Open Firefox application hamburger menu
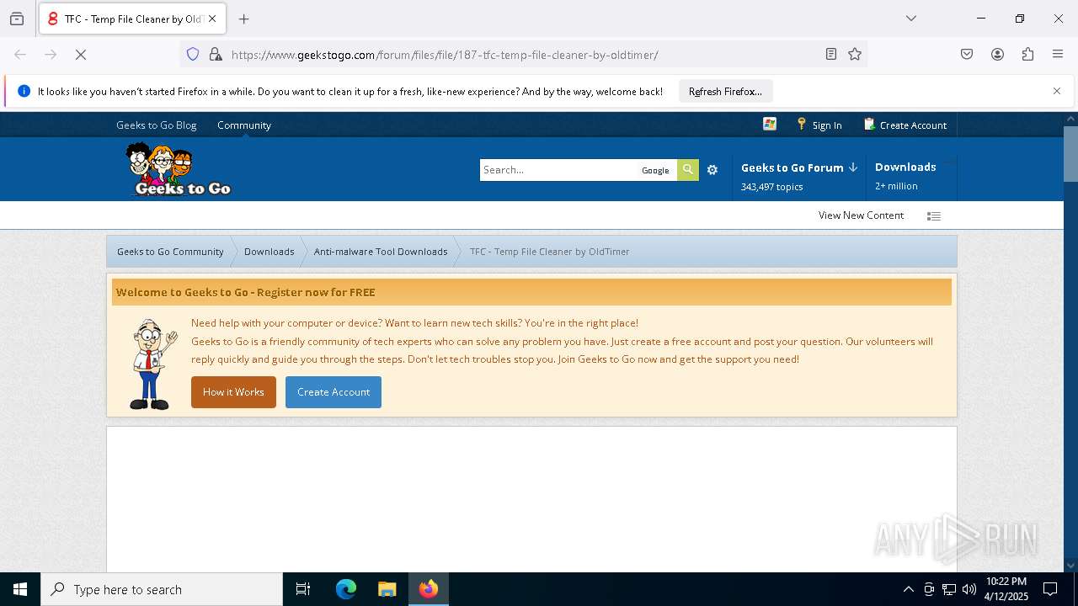The height and width of the screenshot is (606, 1078). (x=1058, y=55)
